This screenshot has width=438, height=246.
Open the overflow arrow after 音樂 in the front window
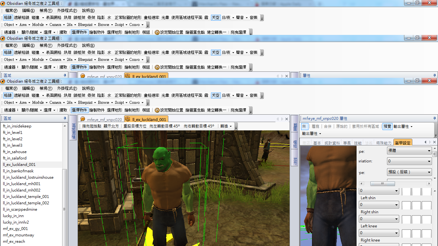[x=262, y=96]
